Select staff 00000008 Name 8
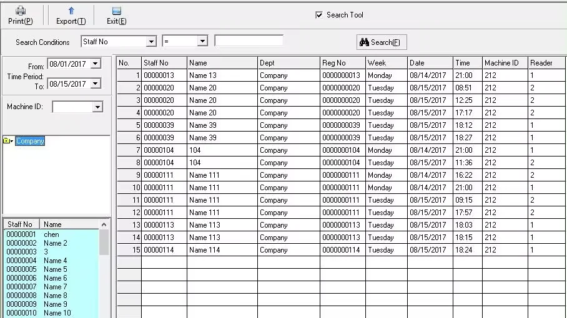 [51, 296]
